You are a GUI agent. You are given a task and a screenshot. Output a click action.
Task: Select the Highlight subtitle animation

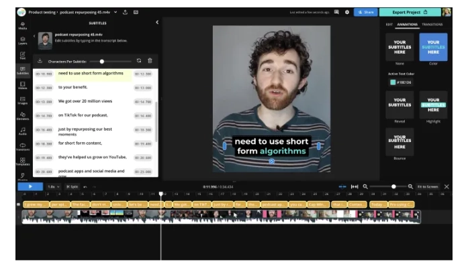[433, 105]
